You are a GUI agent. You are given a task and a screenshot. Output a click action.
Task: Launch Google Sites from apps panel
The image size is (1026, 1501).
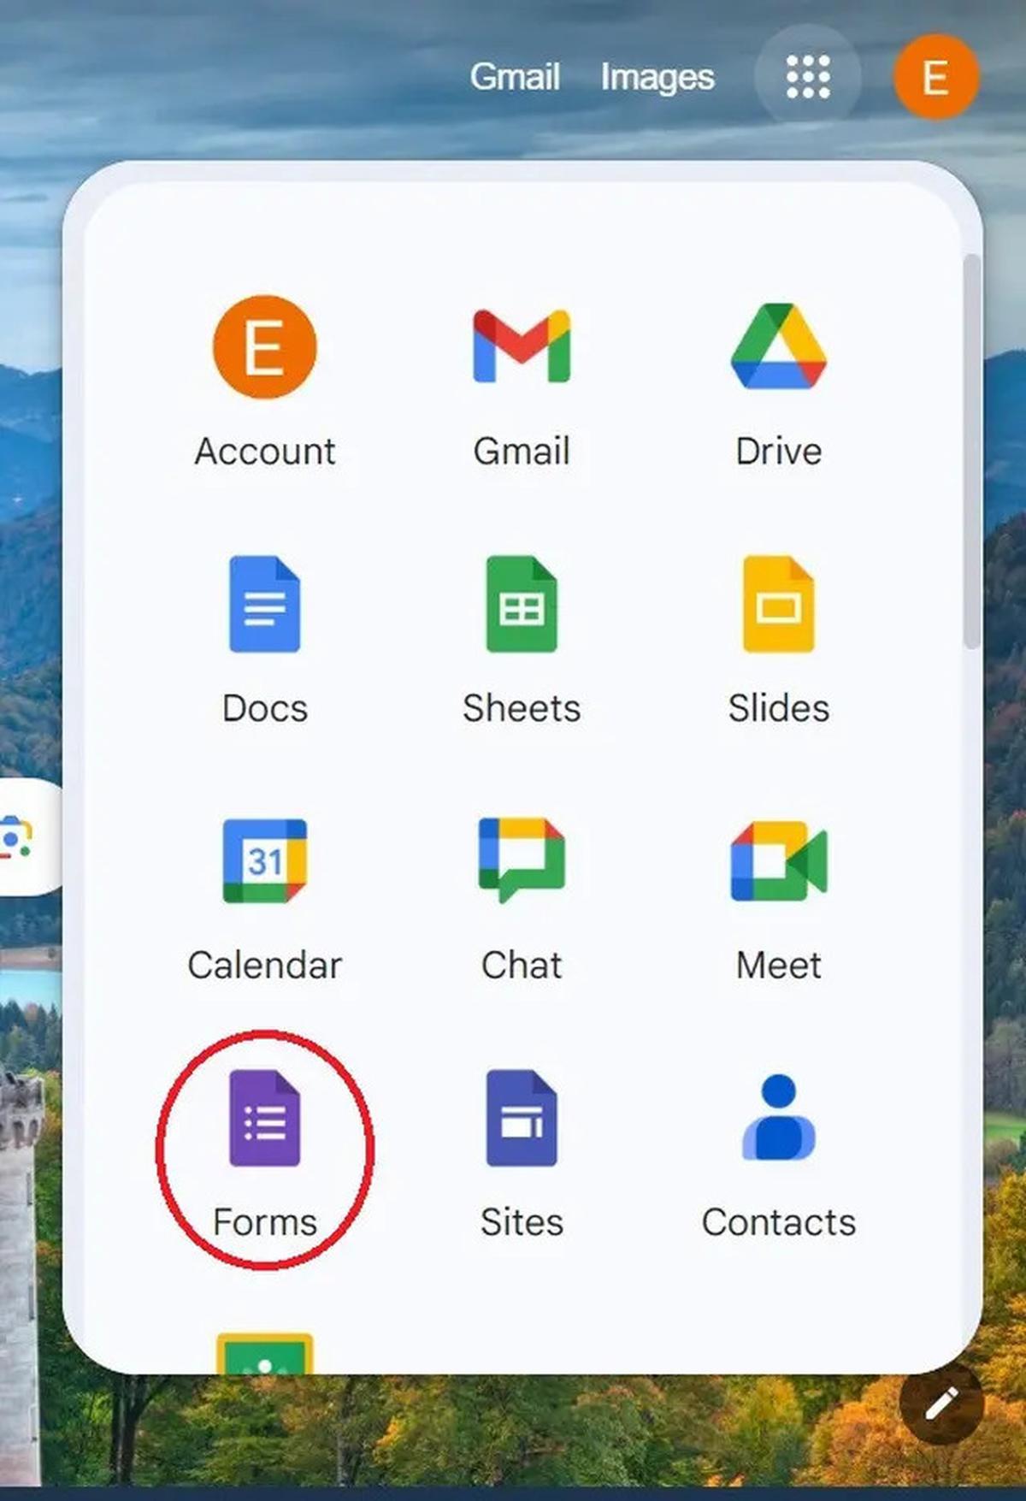[x=522, y=1118]
